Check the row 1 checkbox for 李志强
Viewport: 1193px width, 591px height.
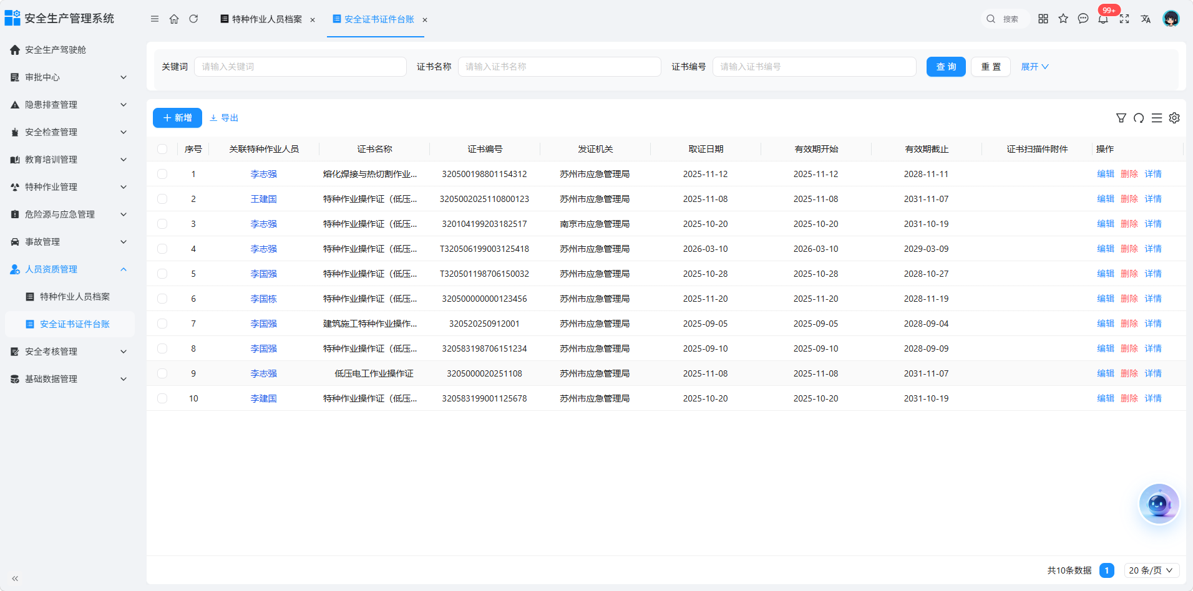pyautogui.click(x=162, y=174)
